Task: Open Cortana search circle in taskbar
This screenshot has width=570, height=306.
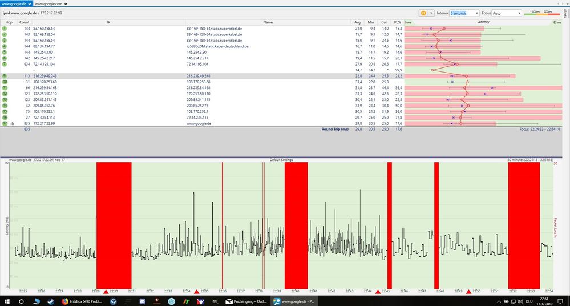Action: click(21, 301)
